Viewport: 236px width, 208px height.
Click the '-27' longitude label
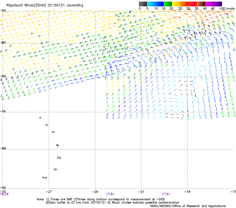48,192
